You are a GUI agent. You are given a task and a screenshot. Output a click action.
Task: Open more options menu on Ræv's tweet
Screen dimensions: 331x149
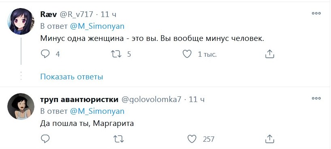click(x=316, y=13)
